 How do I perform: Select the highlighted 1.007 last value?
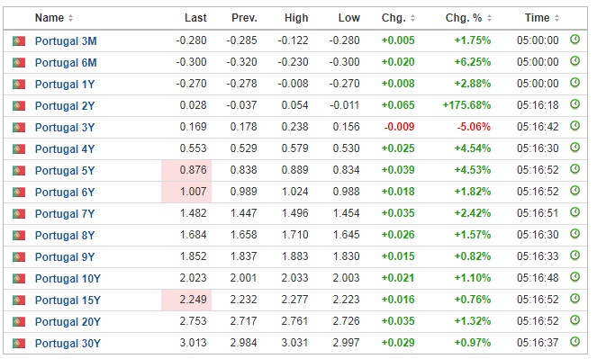(193, 192)
